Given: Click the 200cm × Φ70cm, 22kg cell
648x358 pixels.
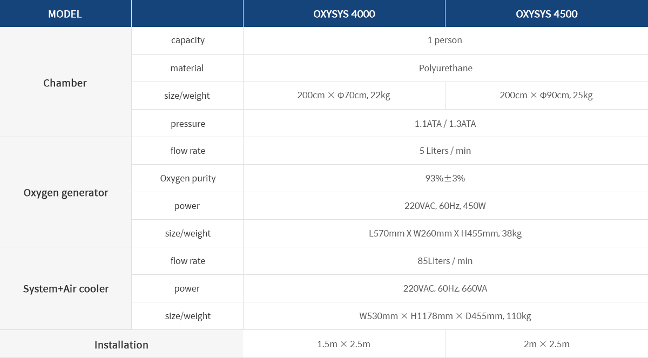Looking at the screenshot, I should tap(344, 96).
